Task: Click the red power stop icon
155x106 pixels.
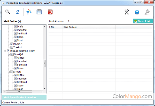Action: point(50,12)
